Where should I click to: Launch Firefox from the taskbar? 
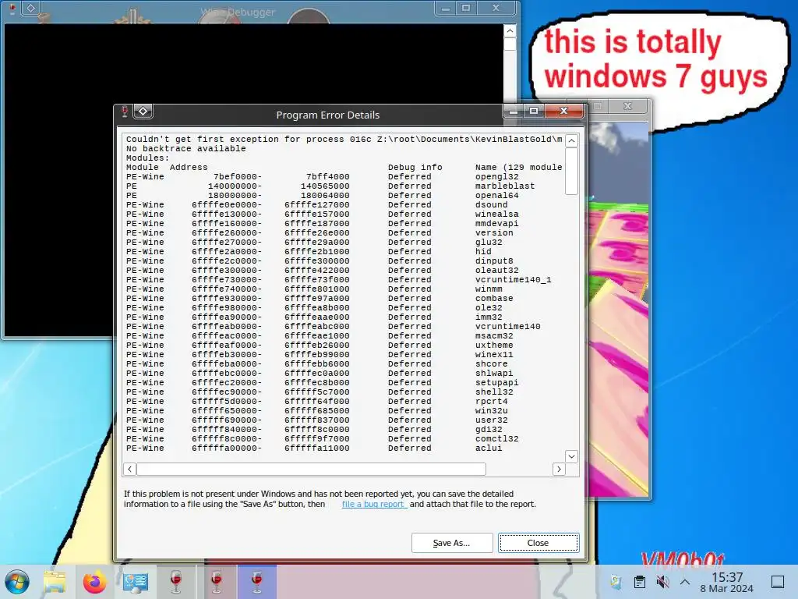tap(94, 582)
